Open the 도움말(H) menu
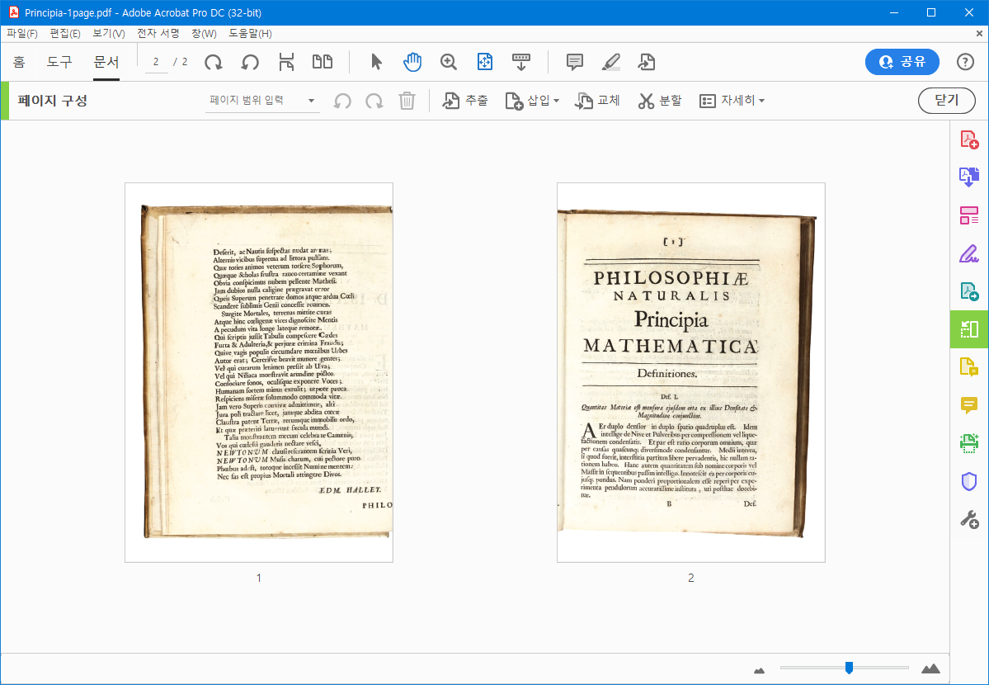This screenshot has height=685, width=989. click(x=251, y=34)
